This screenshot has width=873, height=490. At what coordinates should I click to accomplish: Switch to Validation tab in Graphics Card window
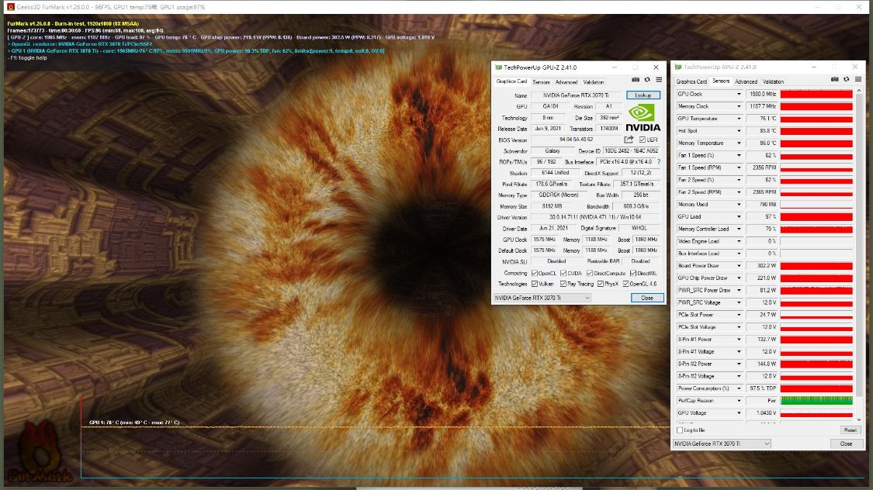[x=594, y=81]
